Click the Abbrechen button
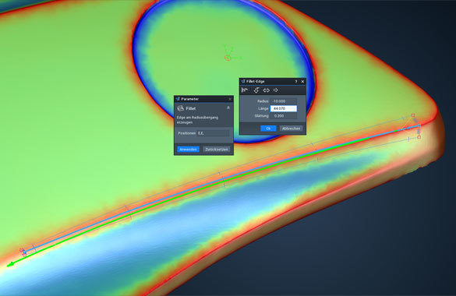 tap(291, 129)
